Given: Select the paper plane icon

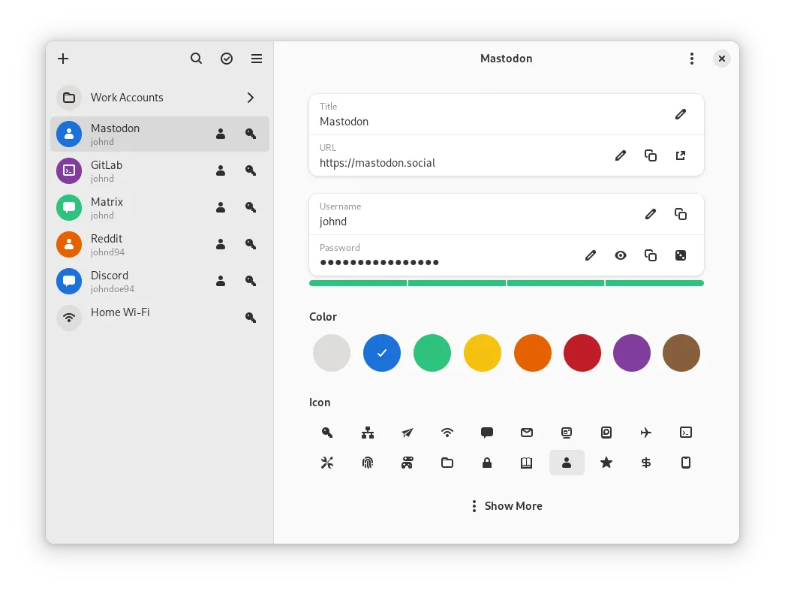Looking at the screenshot, I should (x=407, y=433).
